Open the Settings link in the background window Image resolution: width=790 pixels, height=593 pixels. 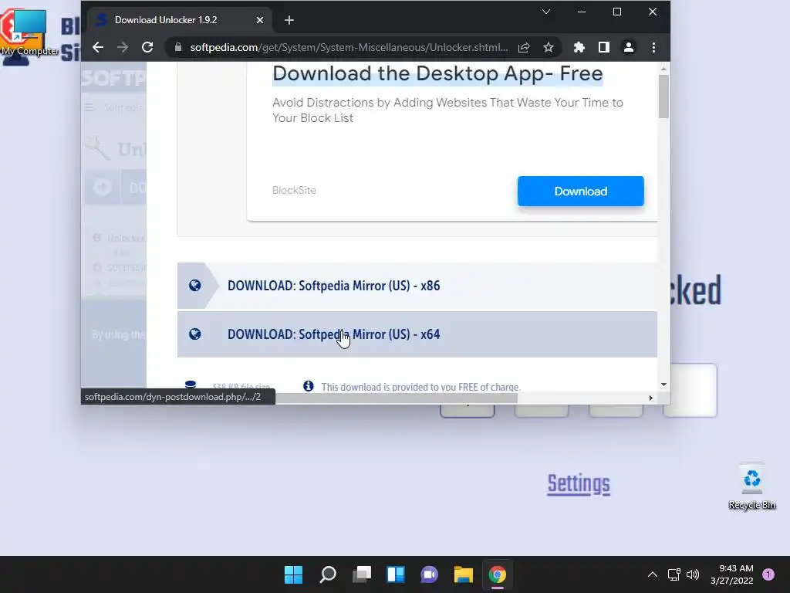click(x=579, y=484)
